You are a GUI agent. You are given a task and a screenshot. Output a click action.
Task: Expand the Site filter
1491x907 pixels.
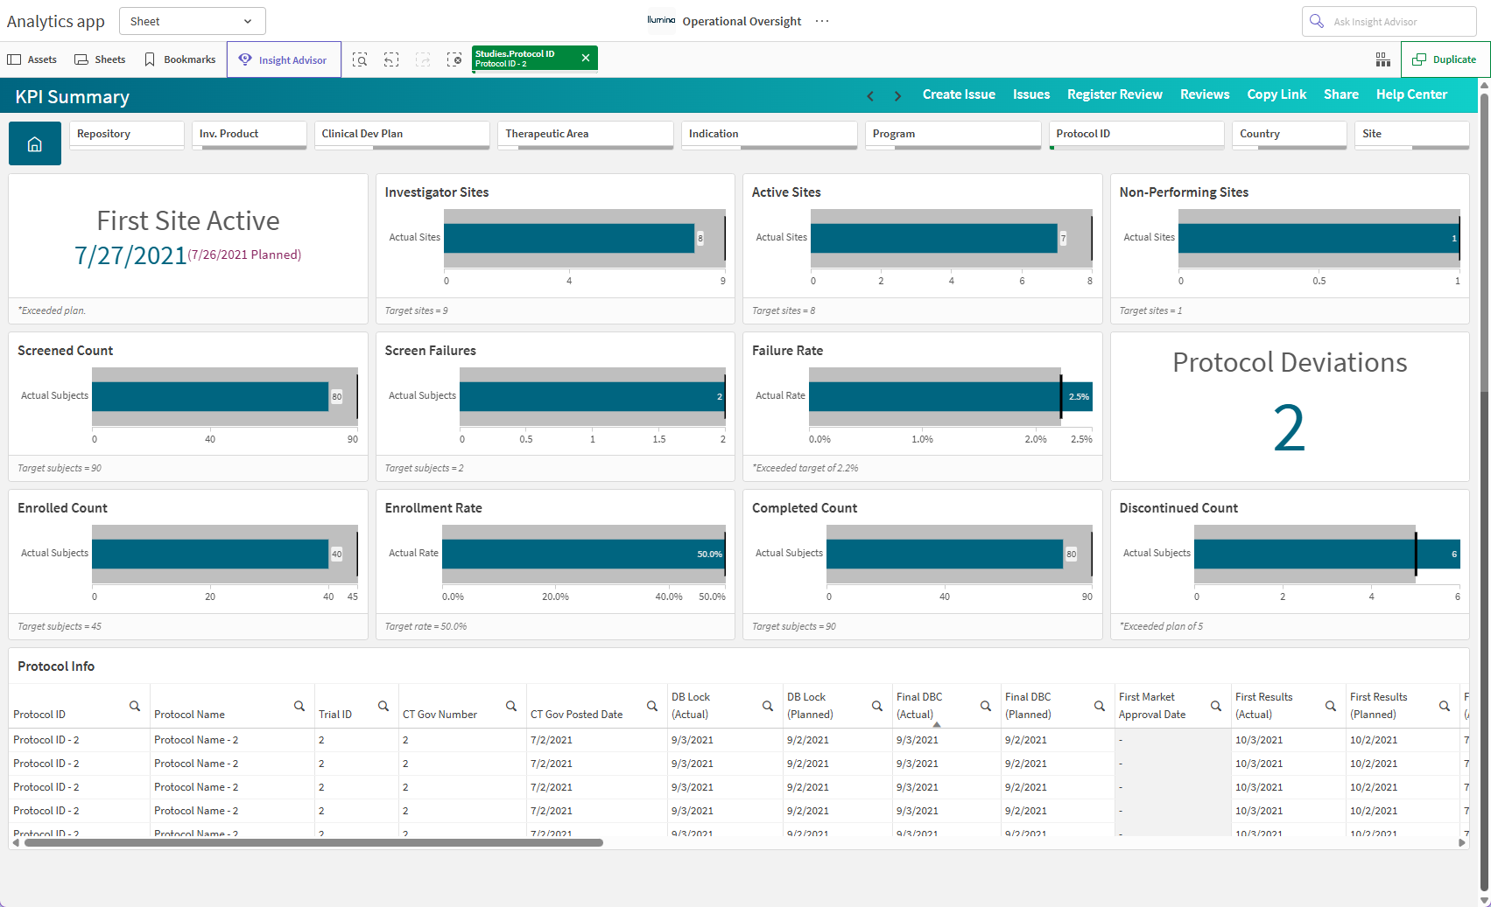tap(1412, 135)
